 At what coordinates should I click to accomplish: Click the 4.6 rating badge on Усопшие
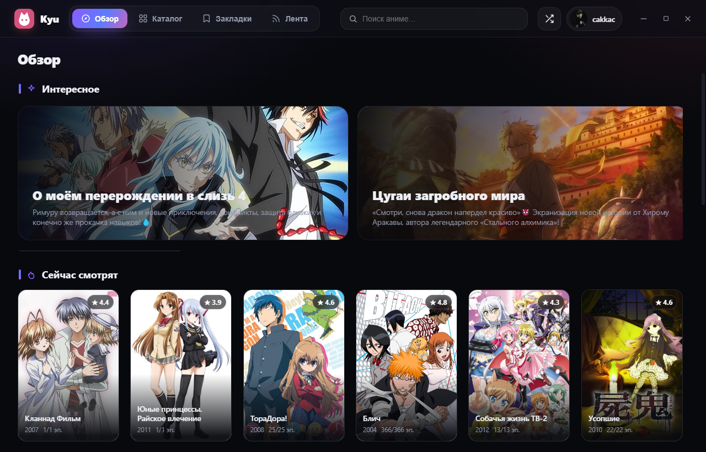pyautogui.click(x=664, y=302)
